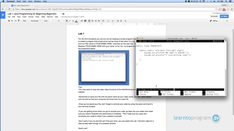Viewport: 234px width, 131px height.
Task: Open the zoom level dropdown
Action: pos(25,21)
